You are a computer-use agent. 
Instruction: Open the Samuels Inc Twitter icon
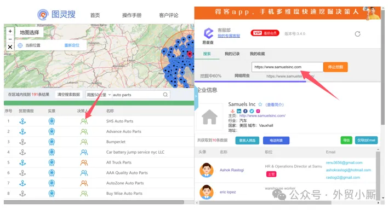252,111
